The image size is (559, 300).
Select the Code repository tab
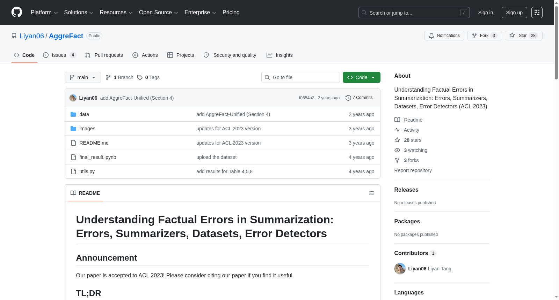(x=24, y=55)
